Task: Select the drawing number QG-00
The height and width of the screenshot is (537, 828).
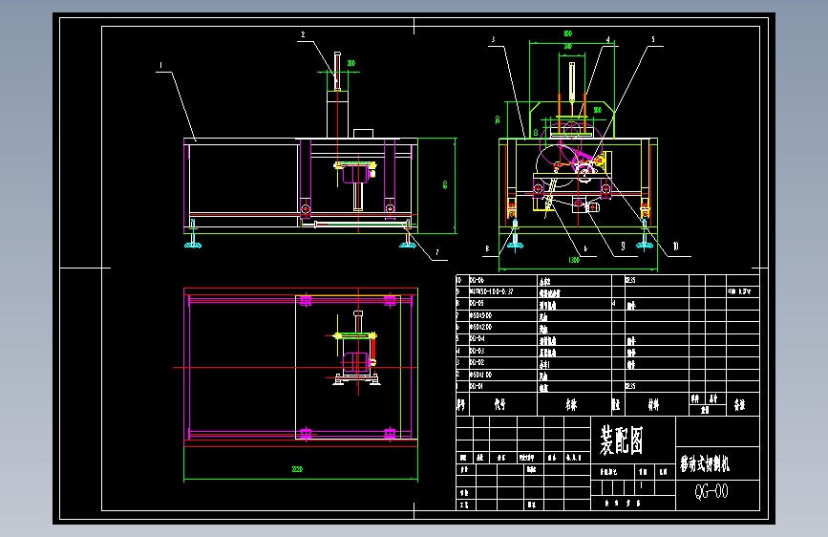Action: [711, 491]
